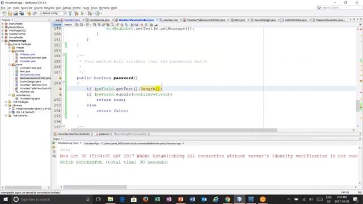Open the Refactor menu
This screenshot has width=363, height=204.
pos(49,8)
